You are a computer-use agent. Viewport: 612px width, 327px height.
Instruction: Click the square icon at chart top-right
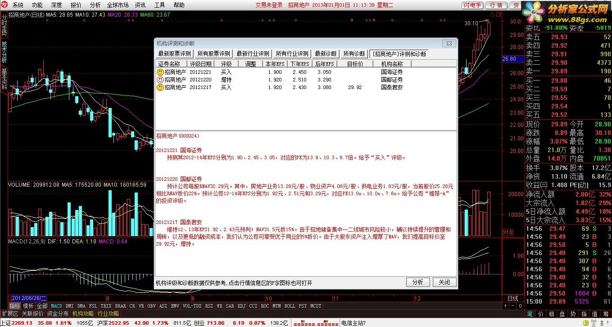[x=498, y=15]
